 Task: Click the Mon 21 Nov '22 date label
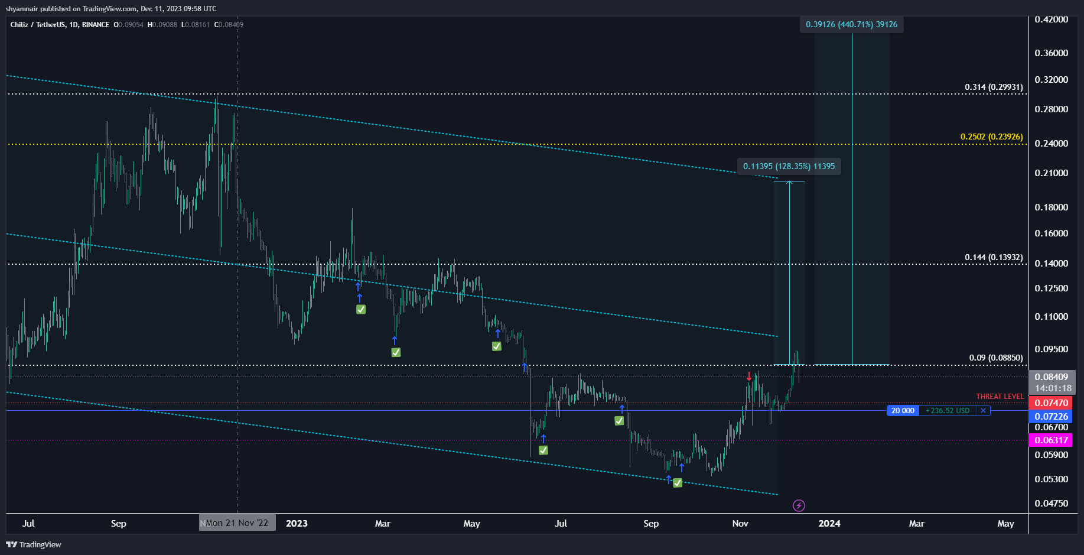(237, 523)
